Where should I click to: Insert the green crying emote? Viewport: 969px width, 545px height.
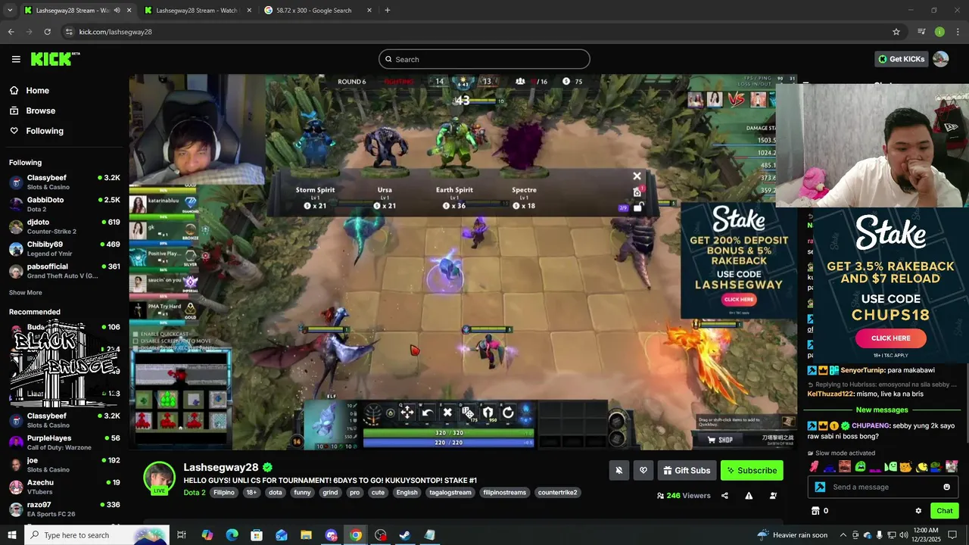coord(860,466)
